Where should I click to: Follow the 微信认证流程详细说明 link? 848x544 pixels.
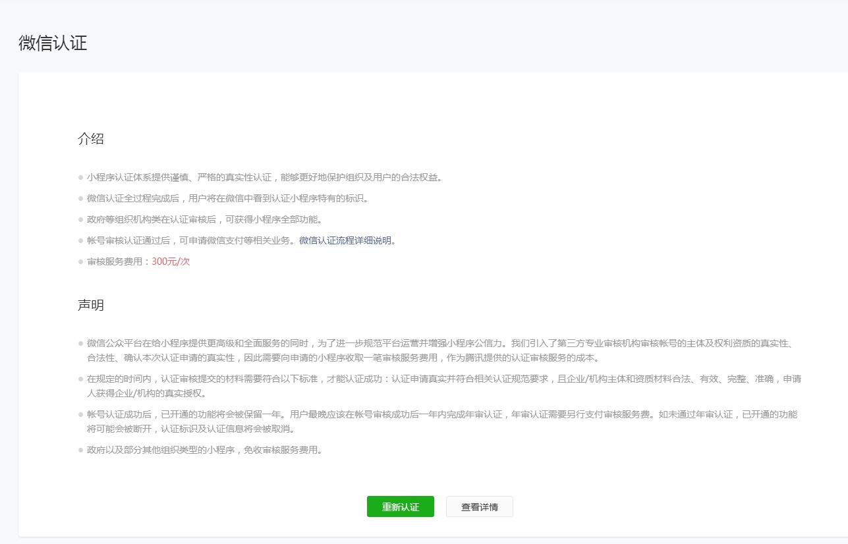click(345, 240)
